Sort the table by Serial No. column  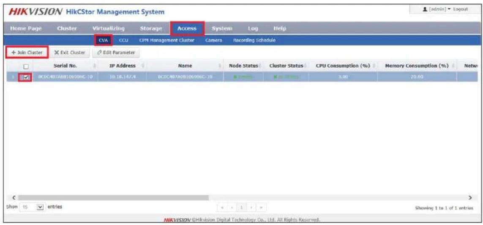click(x=65, y=66)
